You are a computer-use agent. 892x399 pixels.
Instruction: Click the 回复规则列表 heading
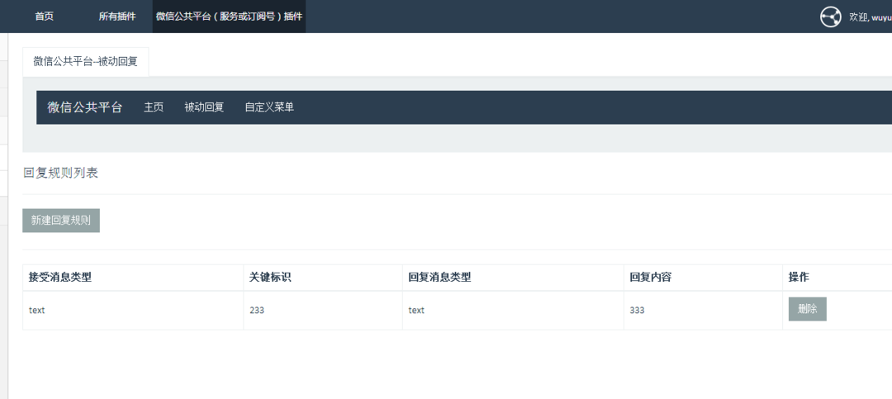[61, 173]
